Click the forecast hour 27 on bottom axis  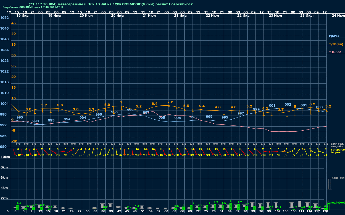(x=79, y=212)
